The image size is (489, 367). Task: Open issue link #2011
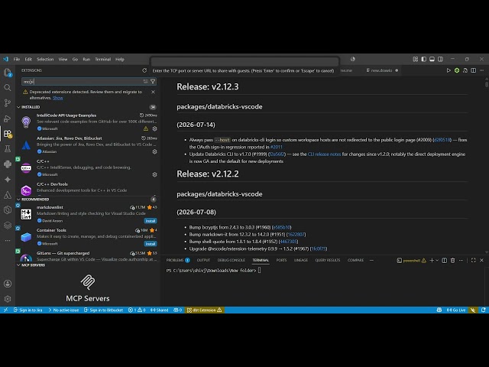tap(277, 147)
